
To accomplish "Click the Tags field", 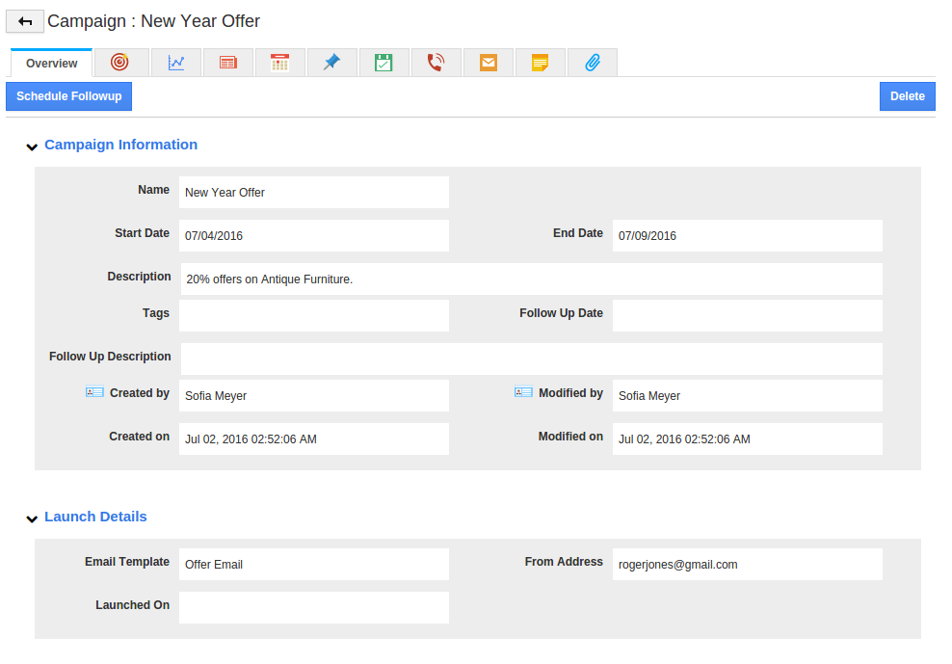I will 313,315.
